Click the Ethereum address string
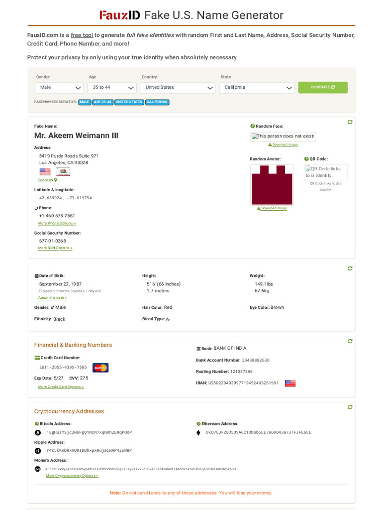The image size is (382, 510). coord(259,432)
